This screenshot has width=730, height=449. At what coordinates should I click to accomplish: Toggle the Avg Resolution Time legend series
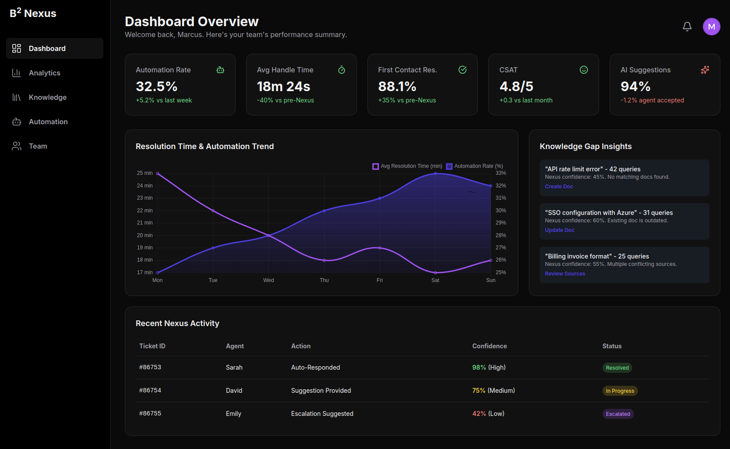point(407,166)
